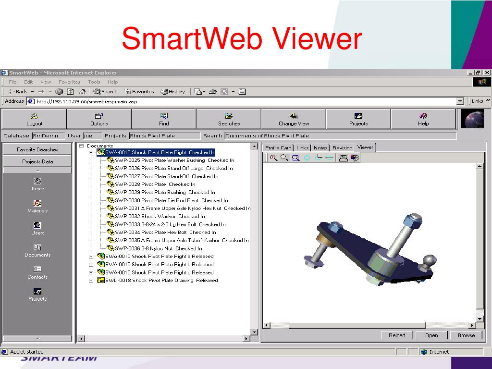Click the browser Back button
Screen dimensions: 492x369
pyautogui.click(x=18, y=92)
